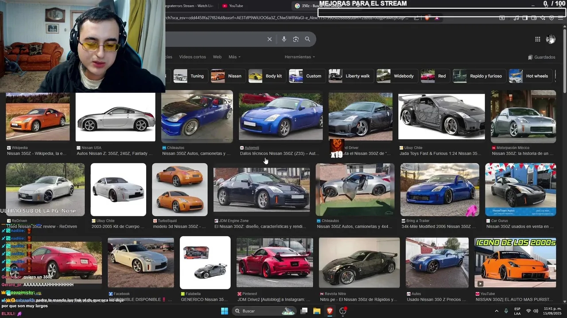Open JDM Engine Zone dark blue 350Z image
This screenshot has height=318, width=567.
tap(261, 190)
